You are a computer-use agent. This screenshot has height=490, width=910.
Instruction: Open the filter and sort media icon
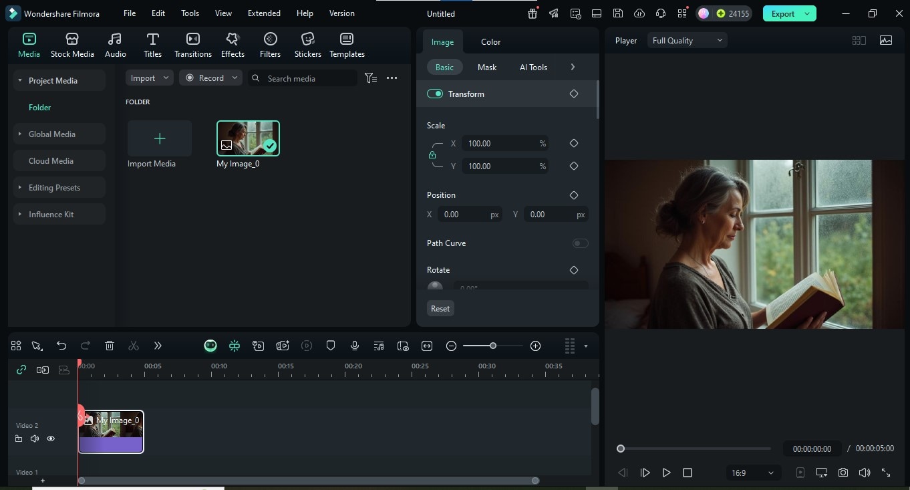coord(371,78)
